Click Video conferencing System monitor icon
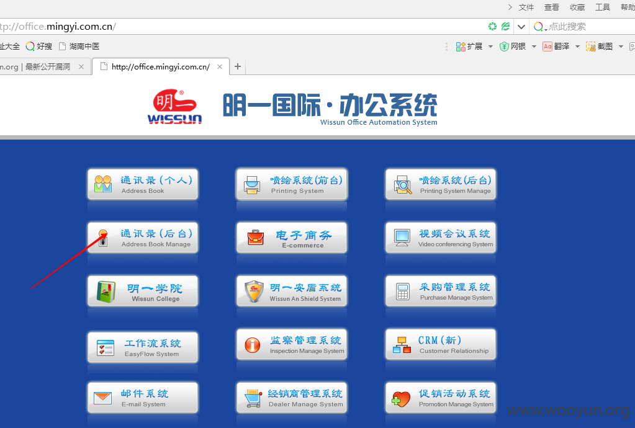The width and height of the screenshot is (635, 428). tap(402, 238)
